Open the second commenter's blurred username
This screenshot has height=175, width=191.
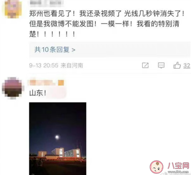pos(42,83)
